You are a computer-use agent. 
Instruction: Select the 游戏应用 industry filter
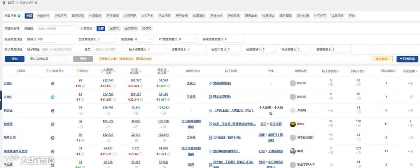(x=61, y=16)
